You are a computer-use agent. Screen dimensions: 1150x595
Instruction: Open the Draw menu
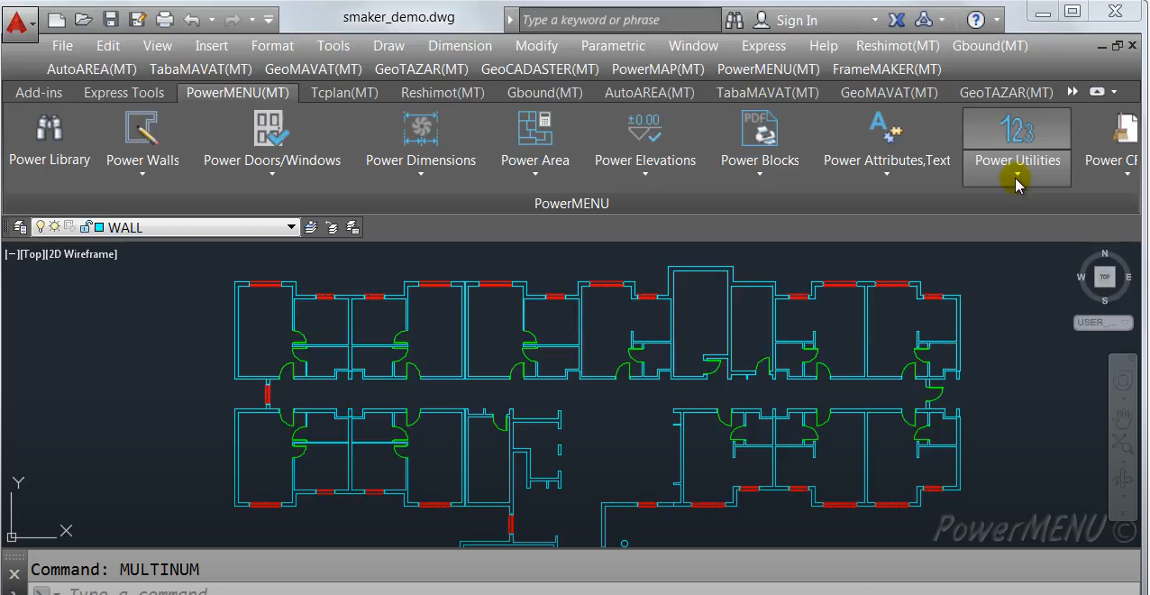(388, 46)
